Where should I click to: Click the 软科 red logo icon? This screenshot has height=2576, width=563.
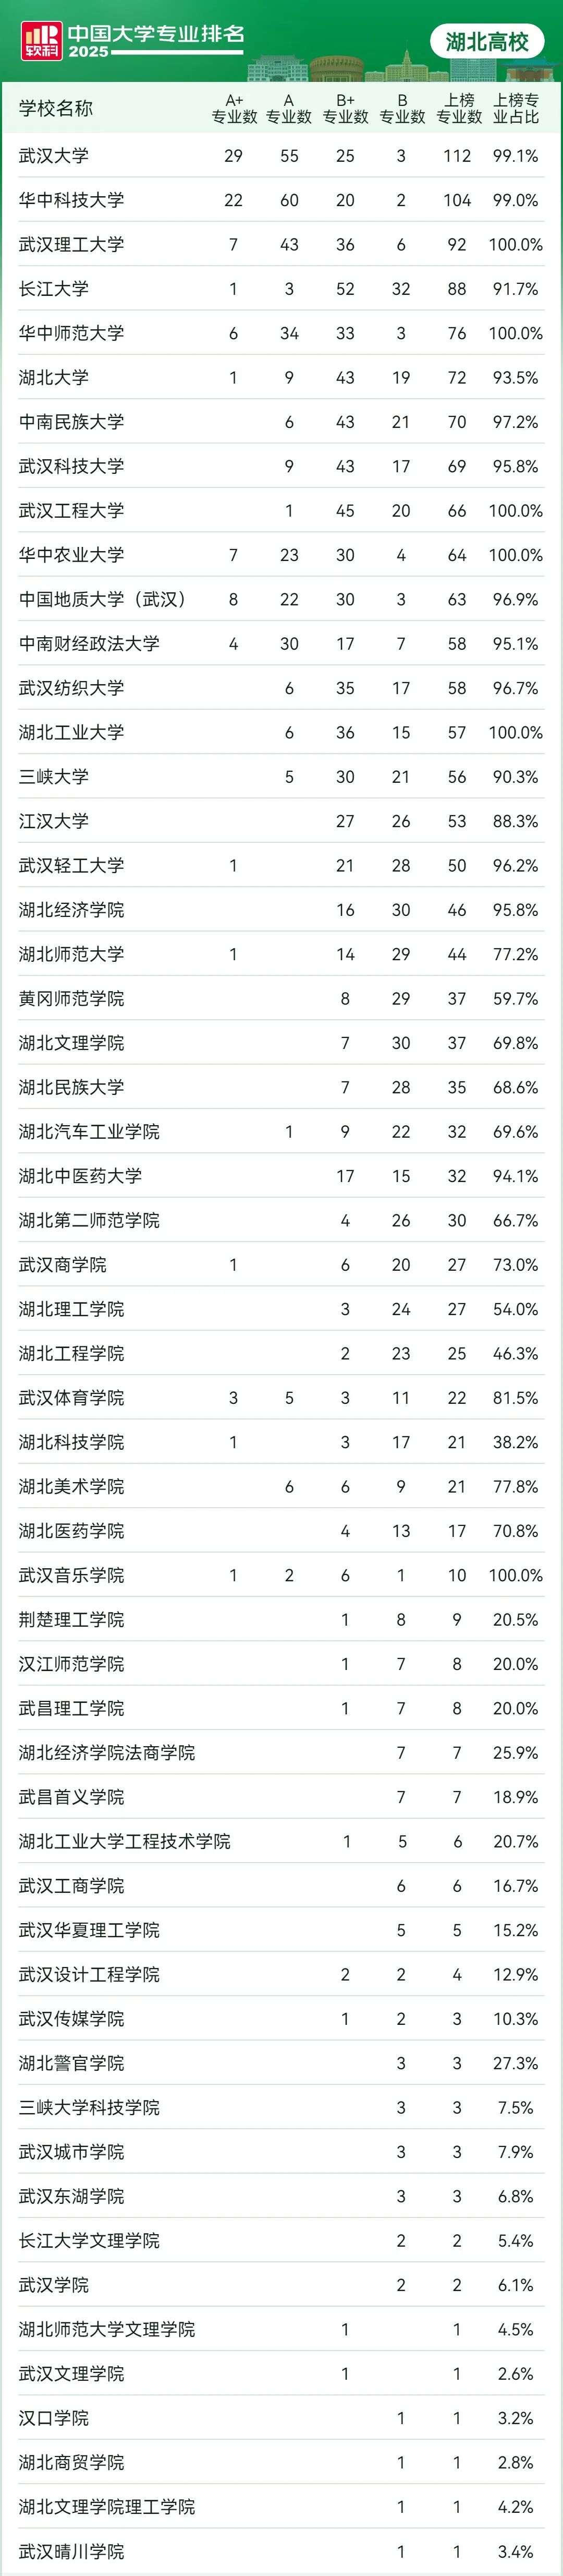coord(41,41)
